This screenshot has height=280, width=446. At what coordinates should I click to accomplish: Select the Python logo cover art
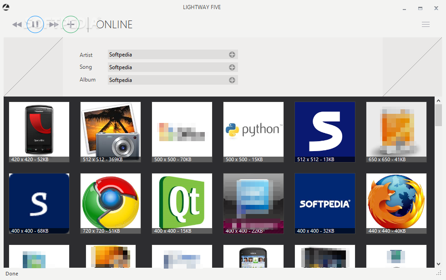pos(253,130)
